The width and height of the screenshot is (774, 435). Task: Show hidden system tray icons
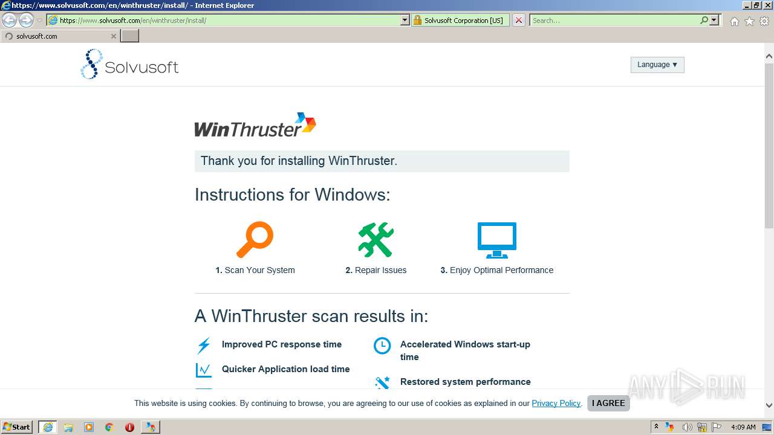click(x=657, y=427)
